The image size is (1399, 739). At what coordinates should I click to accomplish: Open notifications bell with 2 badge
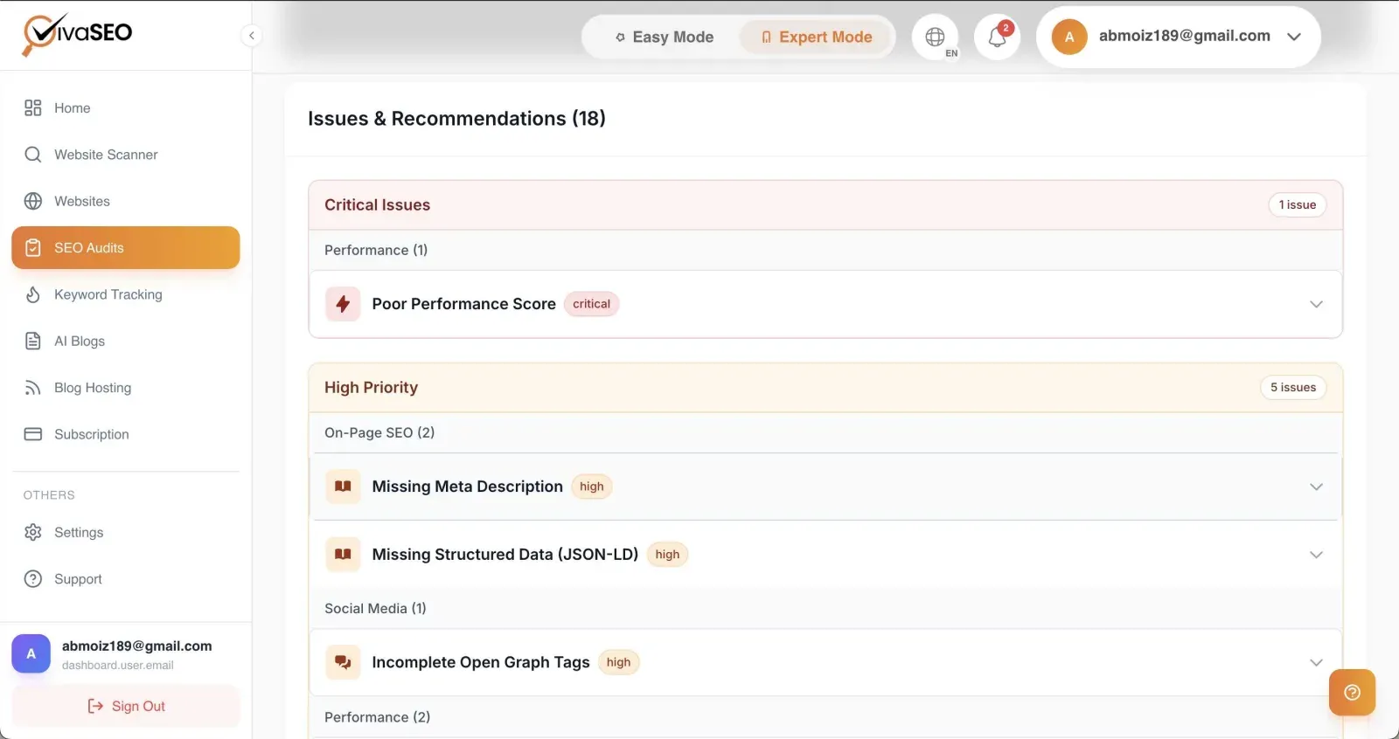[x=998, y=37]
